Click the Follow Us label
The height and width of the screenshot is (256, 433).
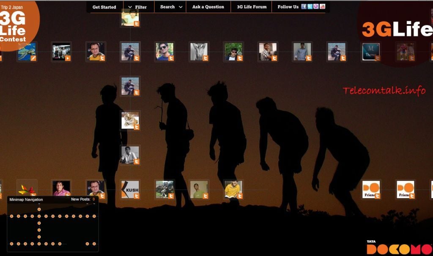tap(288, 7)
